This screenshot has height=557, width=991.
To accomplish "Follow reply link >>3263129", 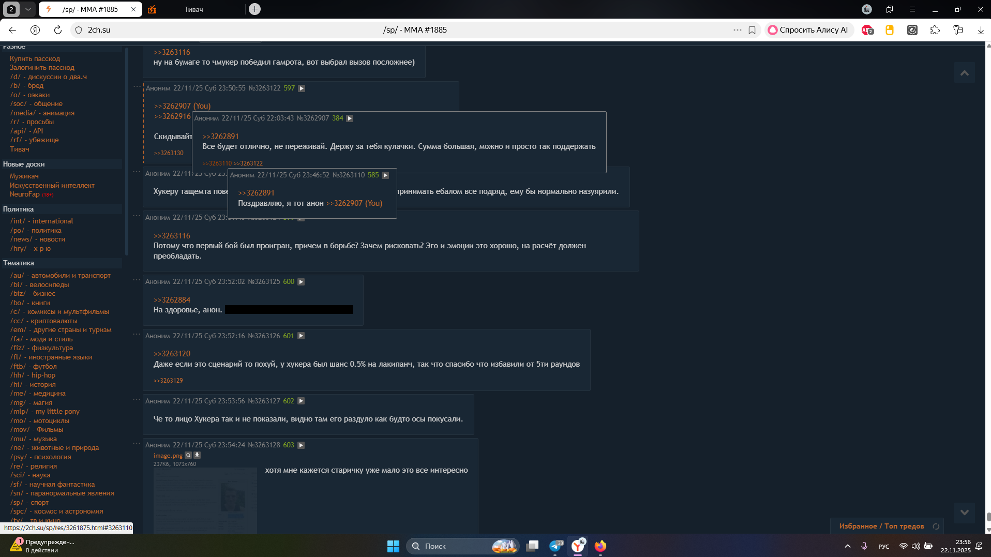I will pos(168,381).
